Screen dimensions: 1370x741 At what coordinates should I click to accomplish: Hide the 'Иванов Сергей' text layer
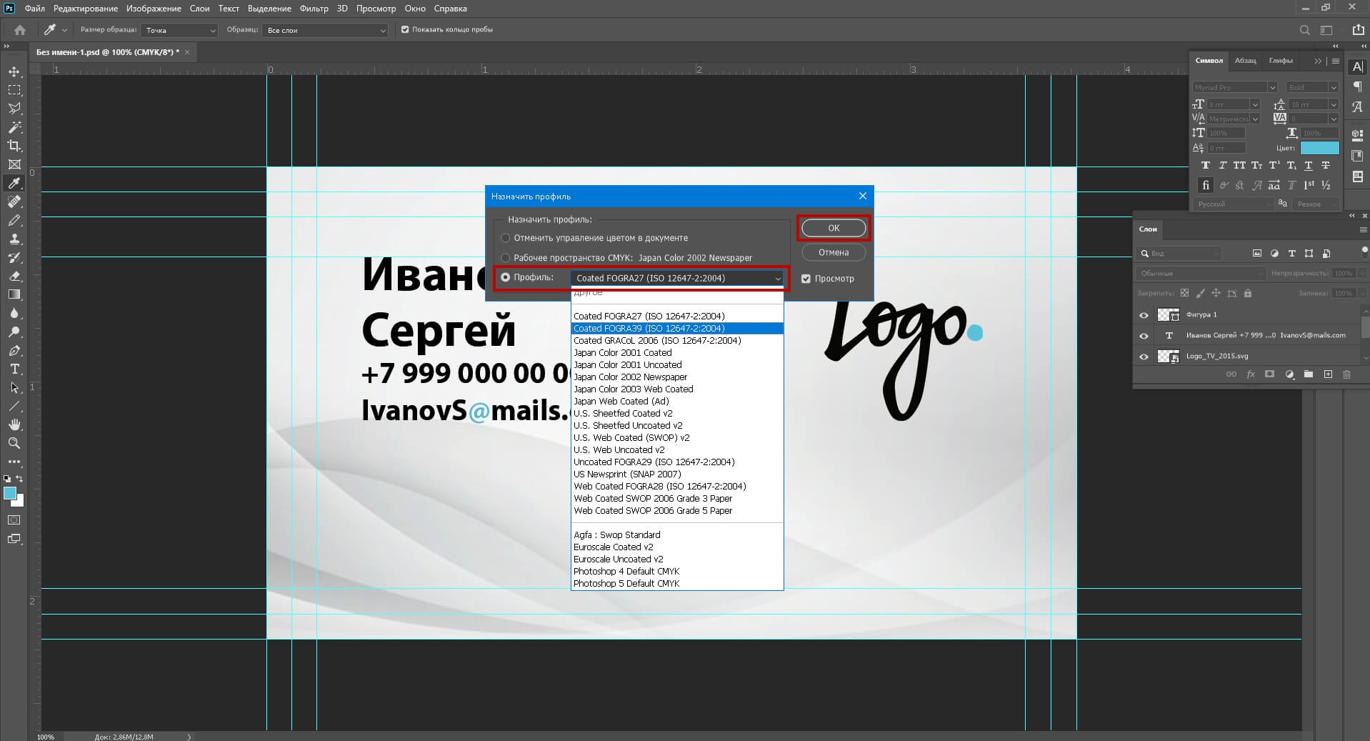[1144, 336]
